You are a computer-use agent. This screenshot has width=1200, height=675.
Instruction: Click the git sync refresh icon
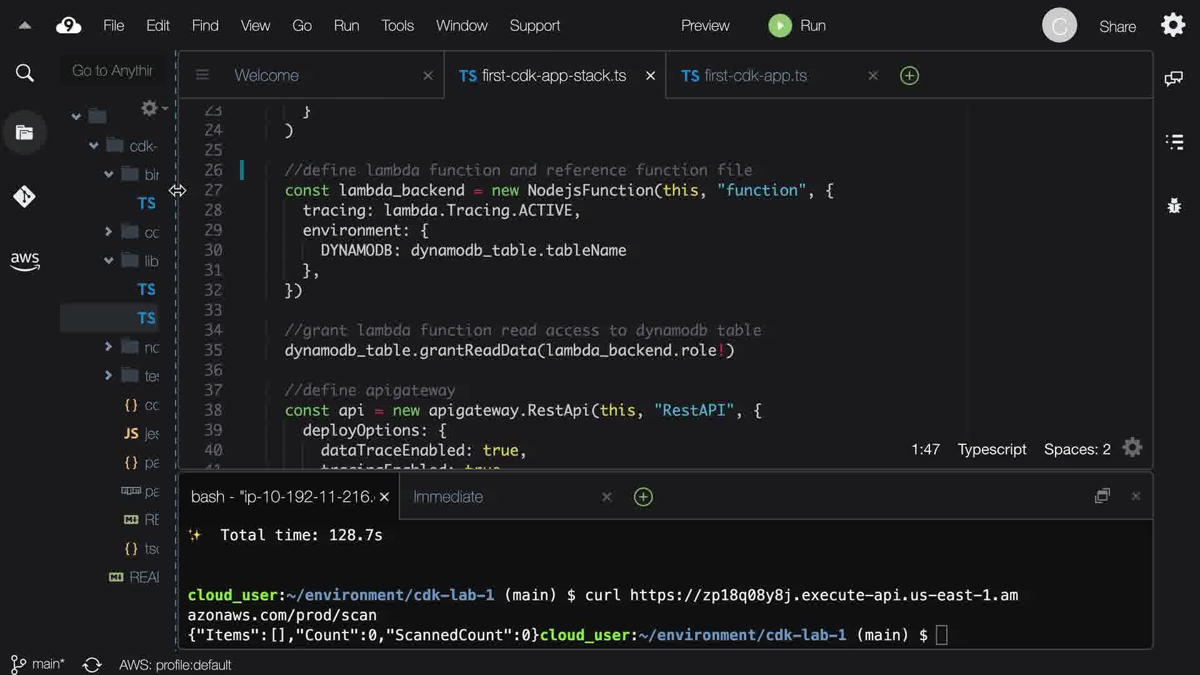coord(92,664)
